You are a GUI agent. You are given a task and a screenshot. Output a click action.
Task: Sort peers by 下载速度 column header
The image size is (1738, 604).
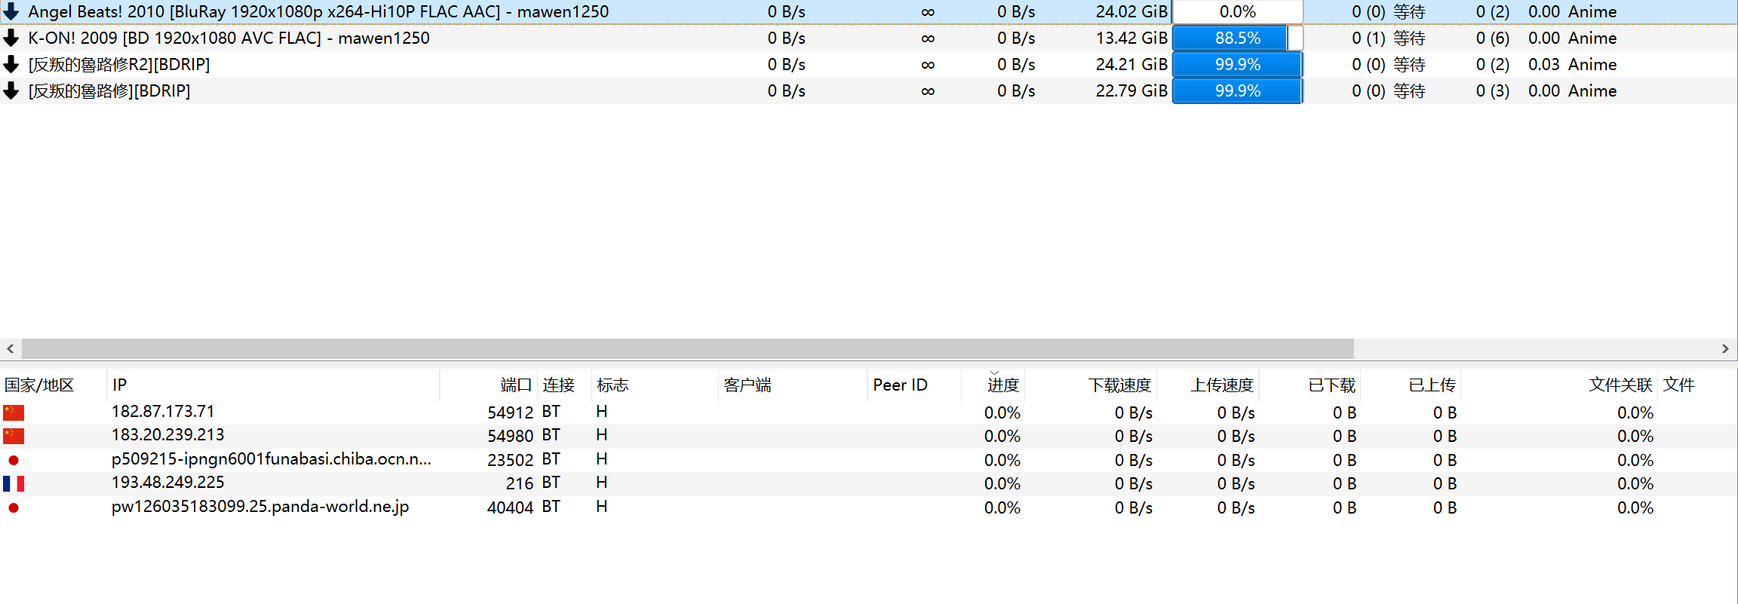click(1091, 385)
